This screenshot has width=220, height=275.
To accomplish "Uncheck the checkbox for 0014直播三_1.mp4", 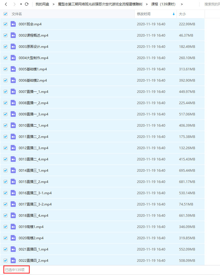I will tap(5, 171).
